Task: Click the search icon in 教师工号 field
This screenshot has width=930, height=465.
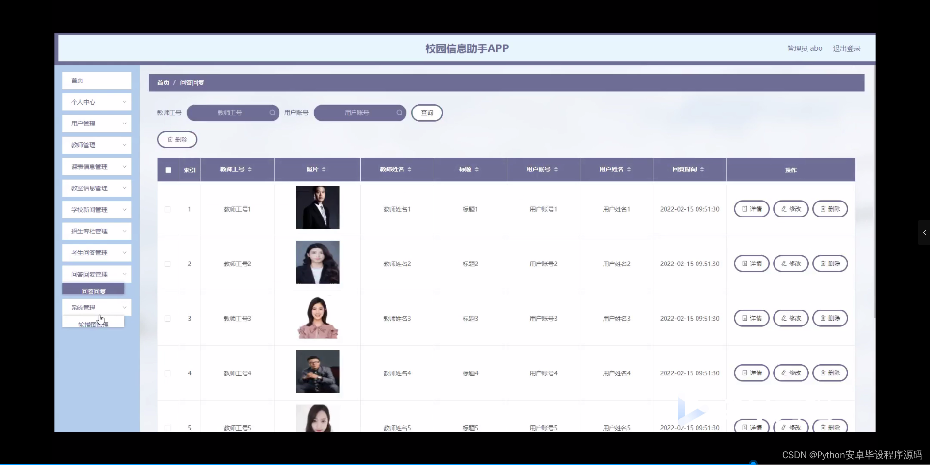Action: point(273,113)
